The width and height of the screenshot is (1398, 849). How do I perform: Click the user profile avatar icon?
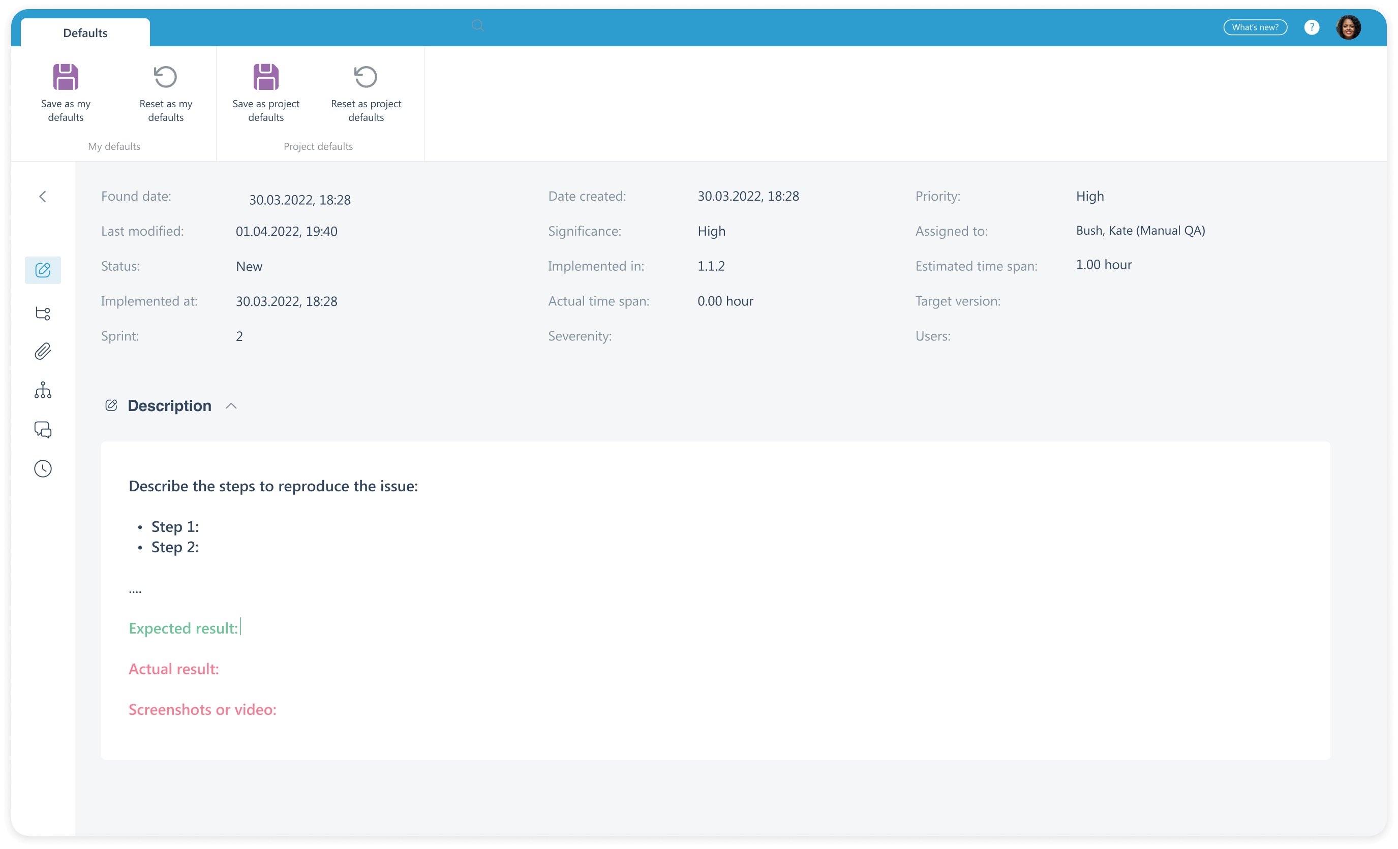[1348, 28]
